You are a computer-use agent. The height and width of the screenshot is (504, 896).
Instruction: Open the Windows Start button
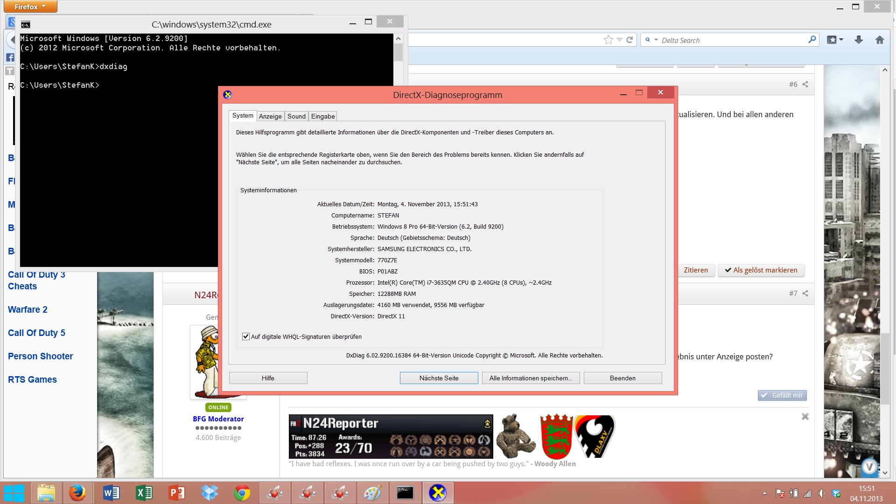click(x=14, y=493)
